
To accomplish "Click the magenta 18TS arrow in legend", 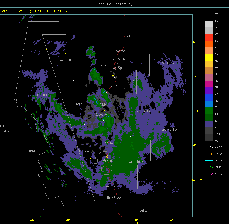I will pos(209,174).
